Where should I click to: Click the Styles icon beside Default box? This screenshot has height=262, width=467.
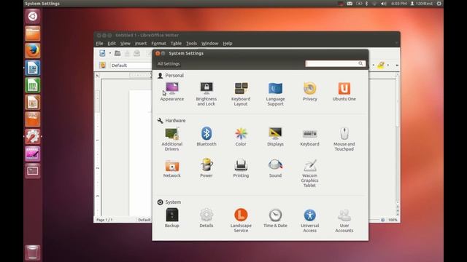click(102, 65)
